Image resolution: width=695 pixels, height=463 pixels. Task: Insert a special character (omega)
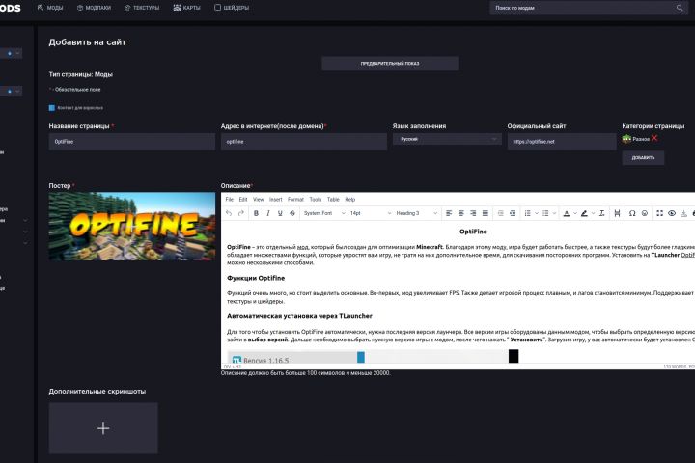(632, 213)
